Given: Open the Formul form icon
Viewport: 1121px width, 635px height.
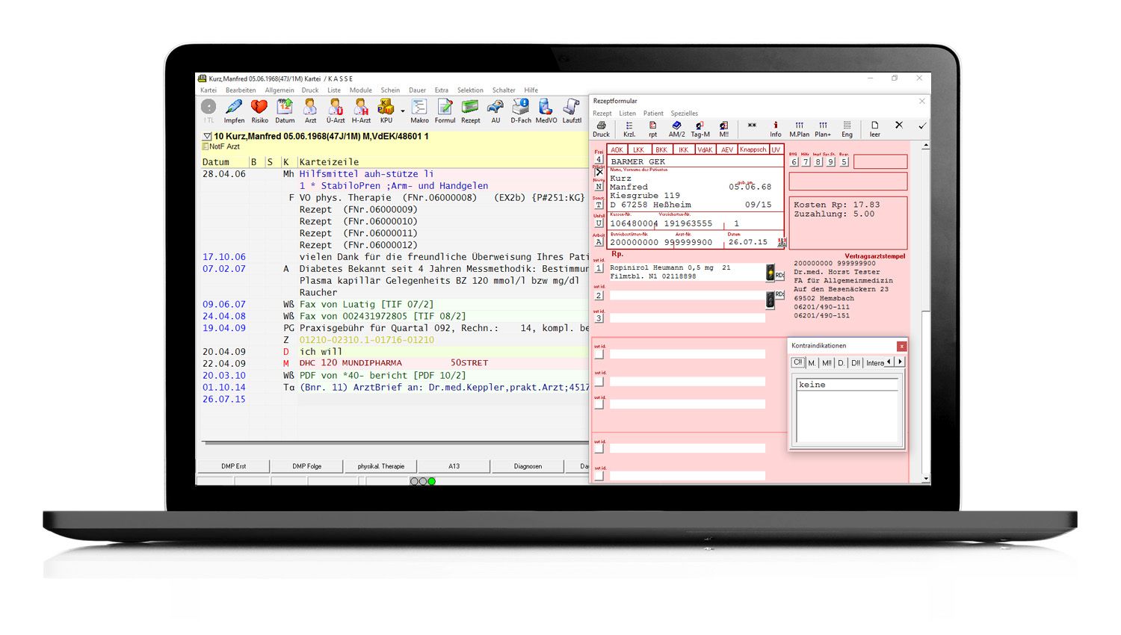Looking at the screenshot, I should (x=445, y=110).
